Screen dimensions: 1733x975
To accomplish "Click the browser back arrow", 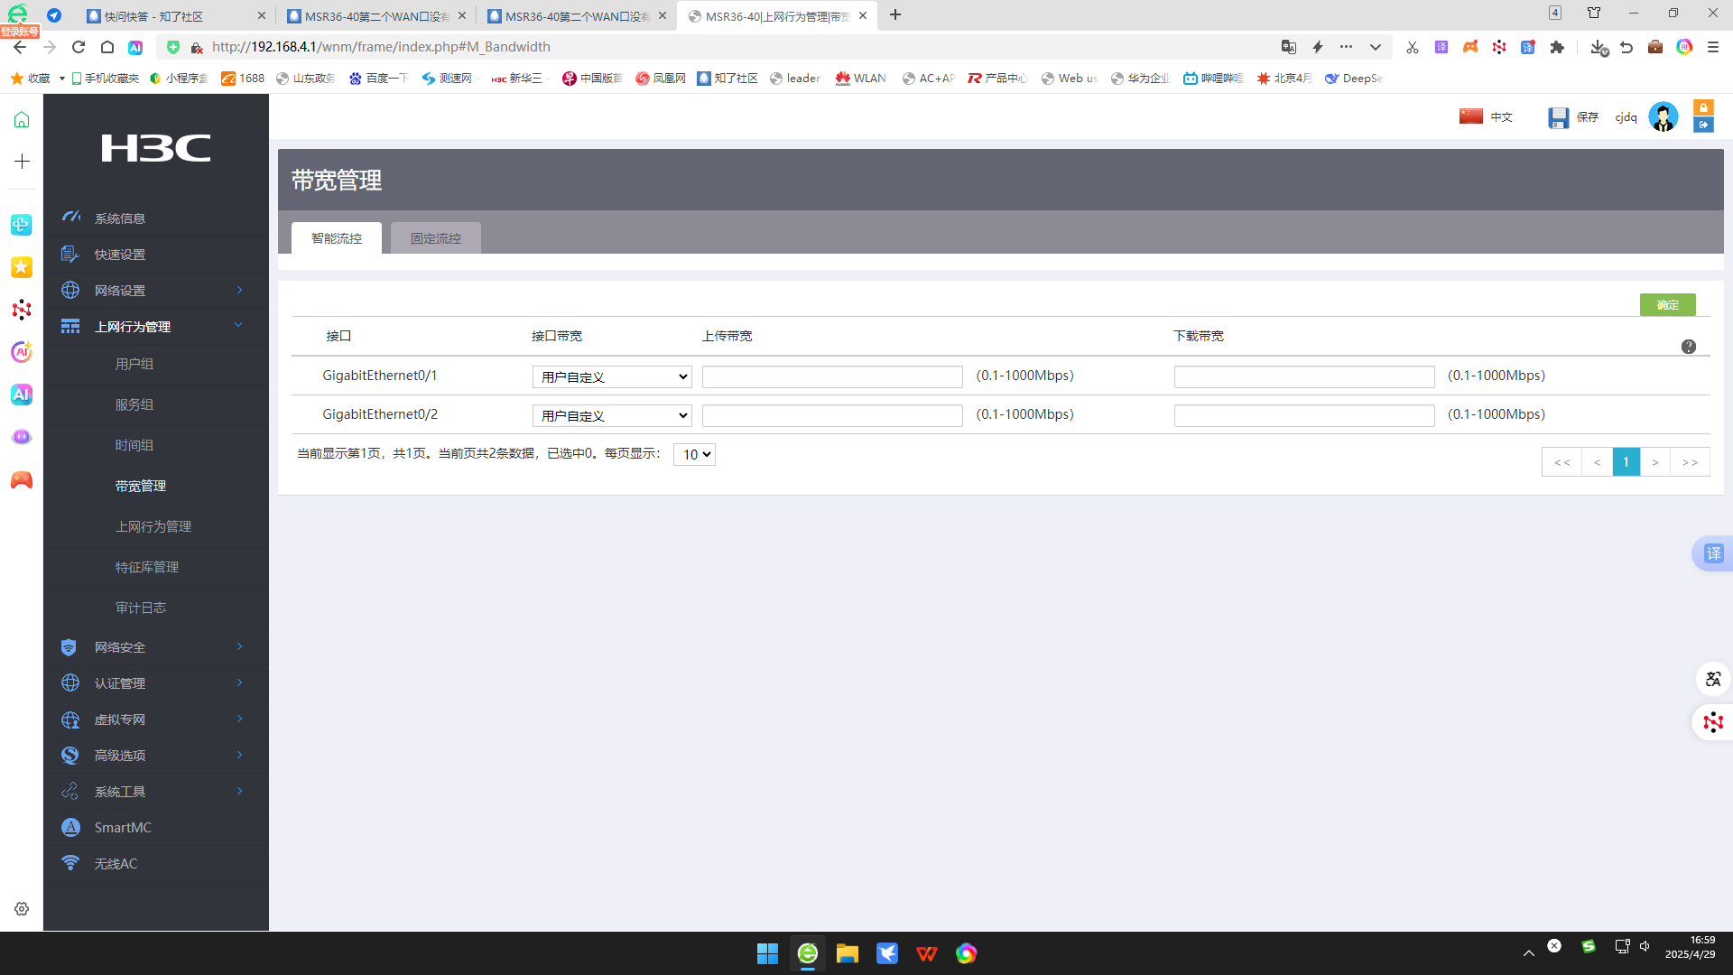I will (x=20, y=47).
